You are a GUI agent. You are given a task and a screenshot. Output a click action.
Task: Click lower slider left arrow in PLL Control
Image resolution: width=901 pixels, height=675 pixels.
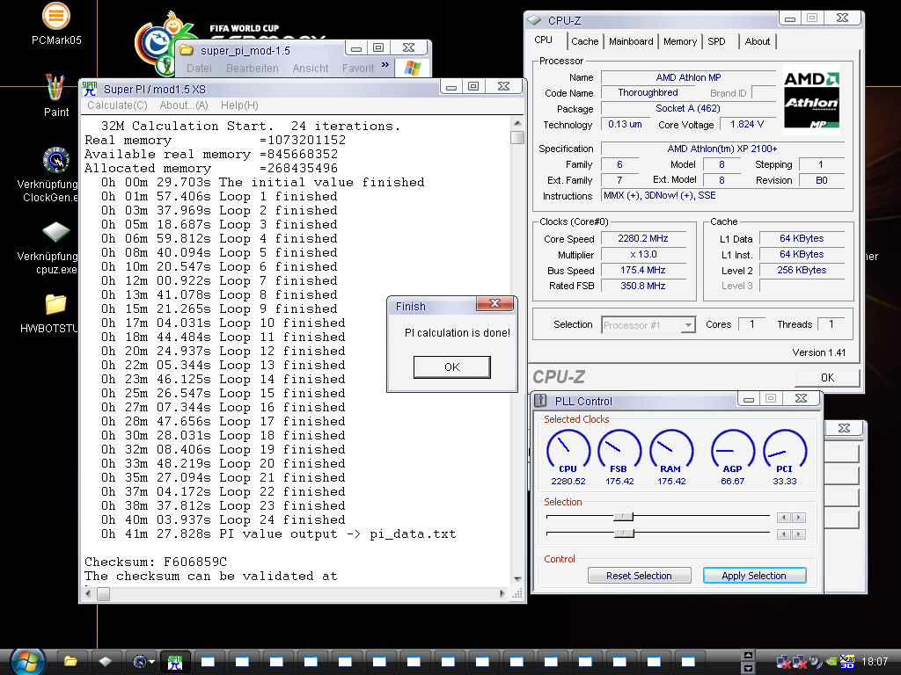[x=784, y=534]
